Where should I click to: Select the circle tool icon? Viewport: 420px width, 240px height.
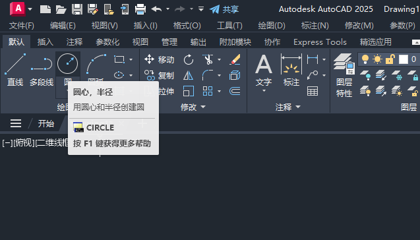[67, 64]
